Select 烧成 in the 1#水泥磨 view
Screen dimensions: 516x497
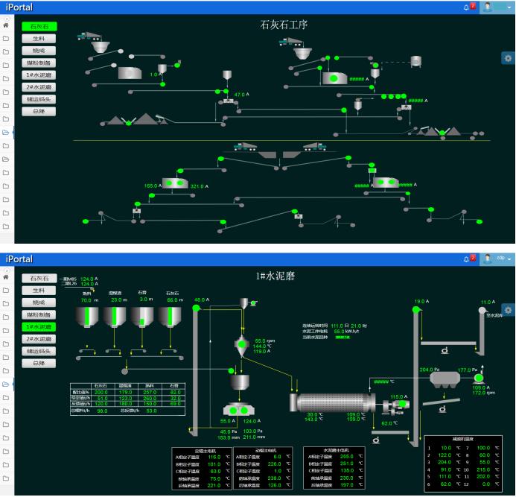click(x=39, y=303)
